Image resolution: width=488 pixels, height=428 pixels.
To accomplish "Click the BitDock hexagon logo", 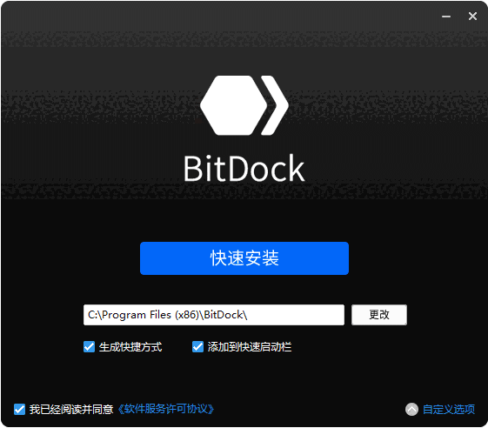I will click(244, 105).
